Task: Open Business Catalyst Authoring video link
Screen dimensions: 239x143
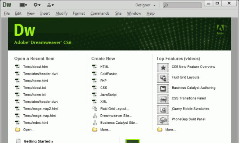Action: [194, 88]
